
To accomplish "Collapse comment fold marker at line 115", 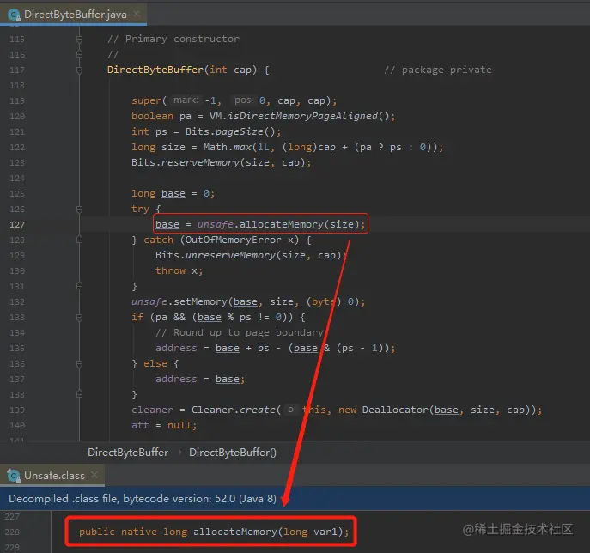I will pos(79,39).
